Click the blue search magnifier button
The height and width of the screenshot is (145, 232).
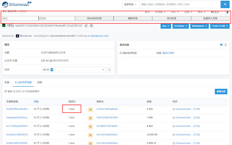tap(225, 4)
